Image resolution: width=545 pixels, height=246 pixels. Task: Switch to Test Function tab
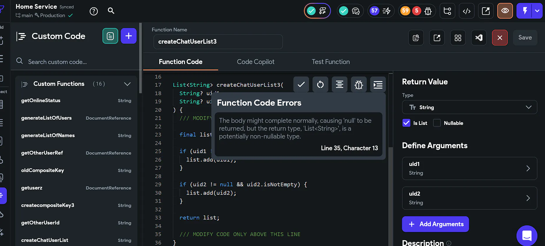[331, 62]
